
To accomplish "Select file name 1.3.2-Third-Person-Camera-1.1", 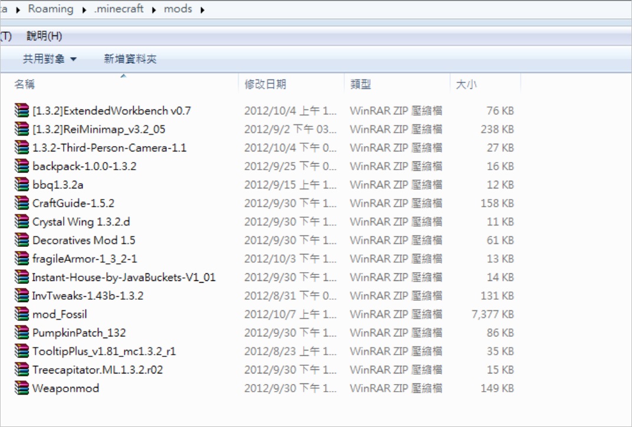I will 109,148.
